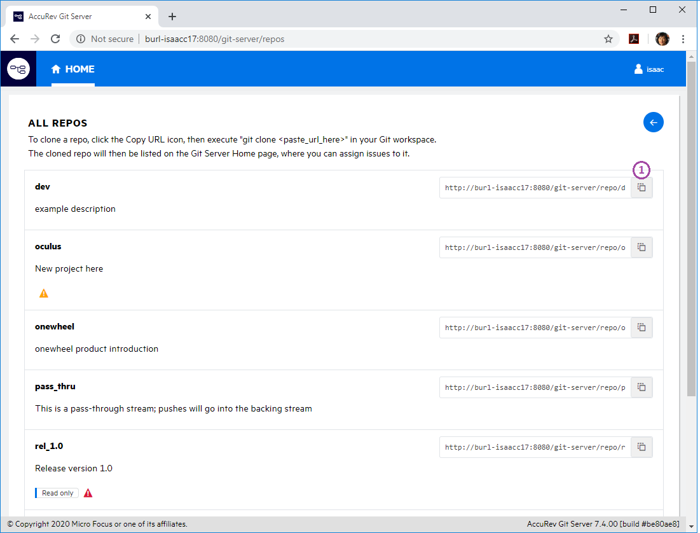Switch to the HOME tab
This screenshot has height=533, width=700.
(x=73, y=69)
